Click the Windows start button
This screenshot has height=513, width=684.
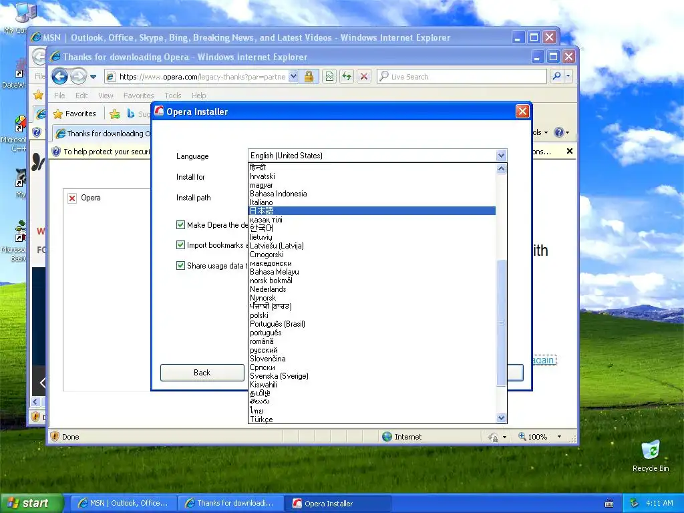(32, 504)
